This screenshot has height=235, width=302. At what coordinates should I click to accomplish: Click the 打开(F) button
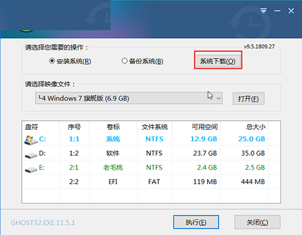(x=248, y=98)
